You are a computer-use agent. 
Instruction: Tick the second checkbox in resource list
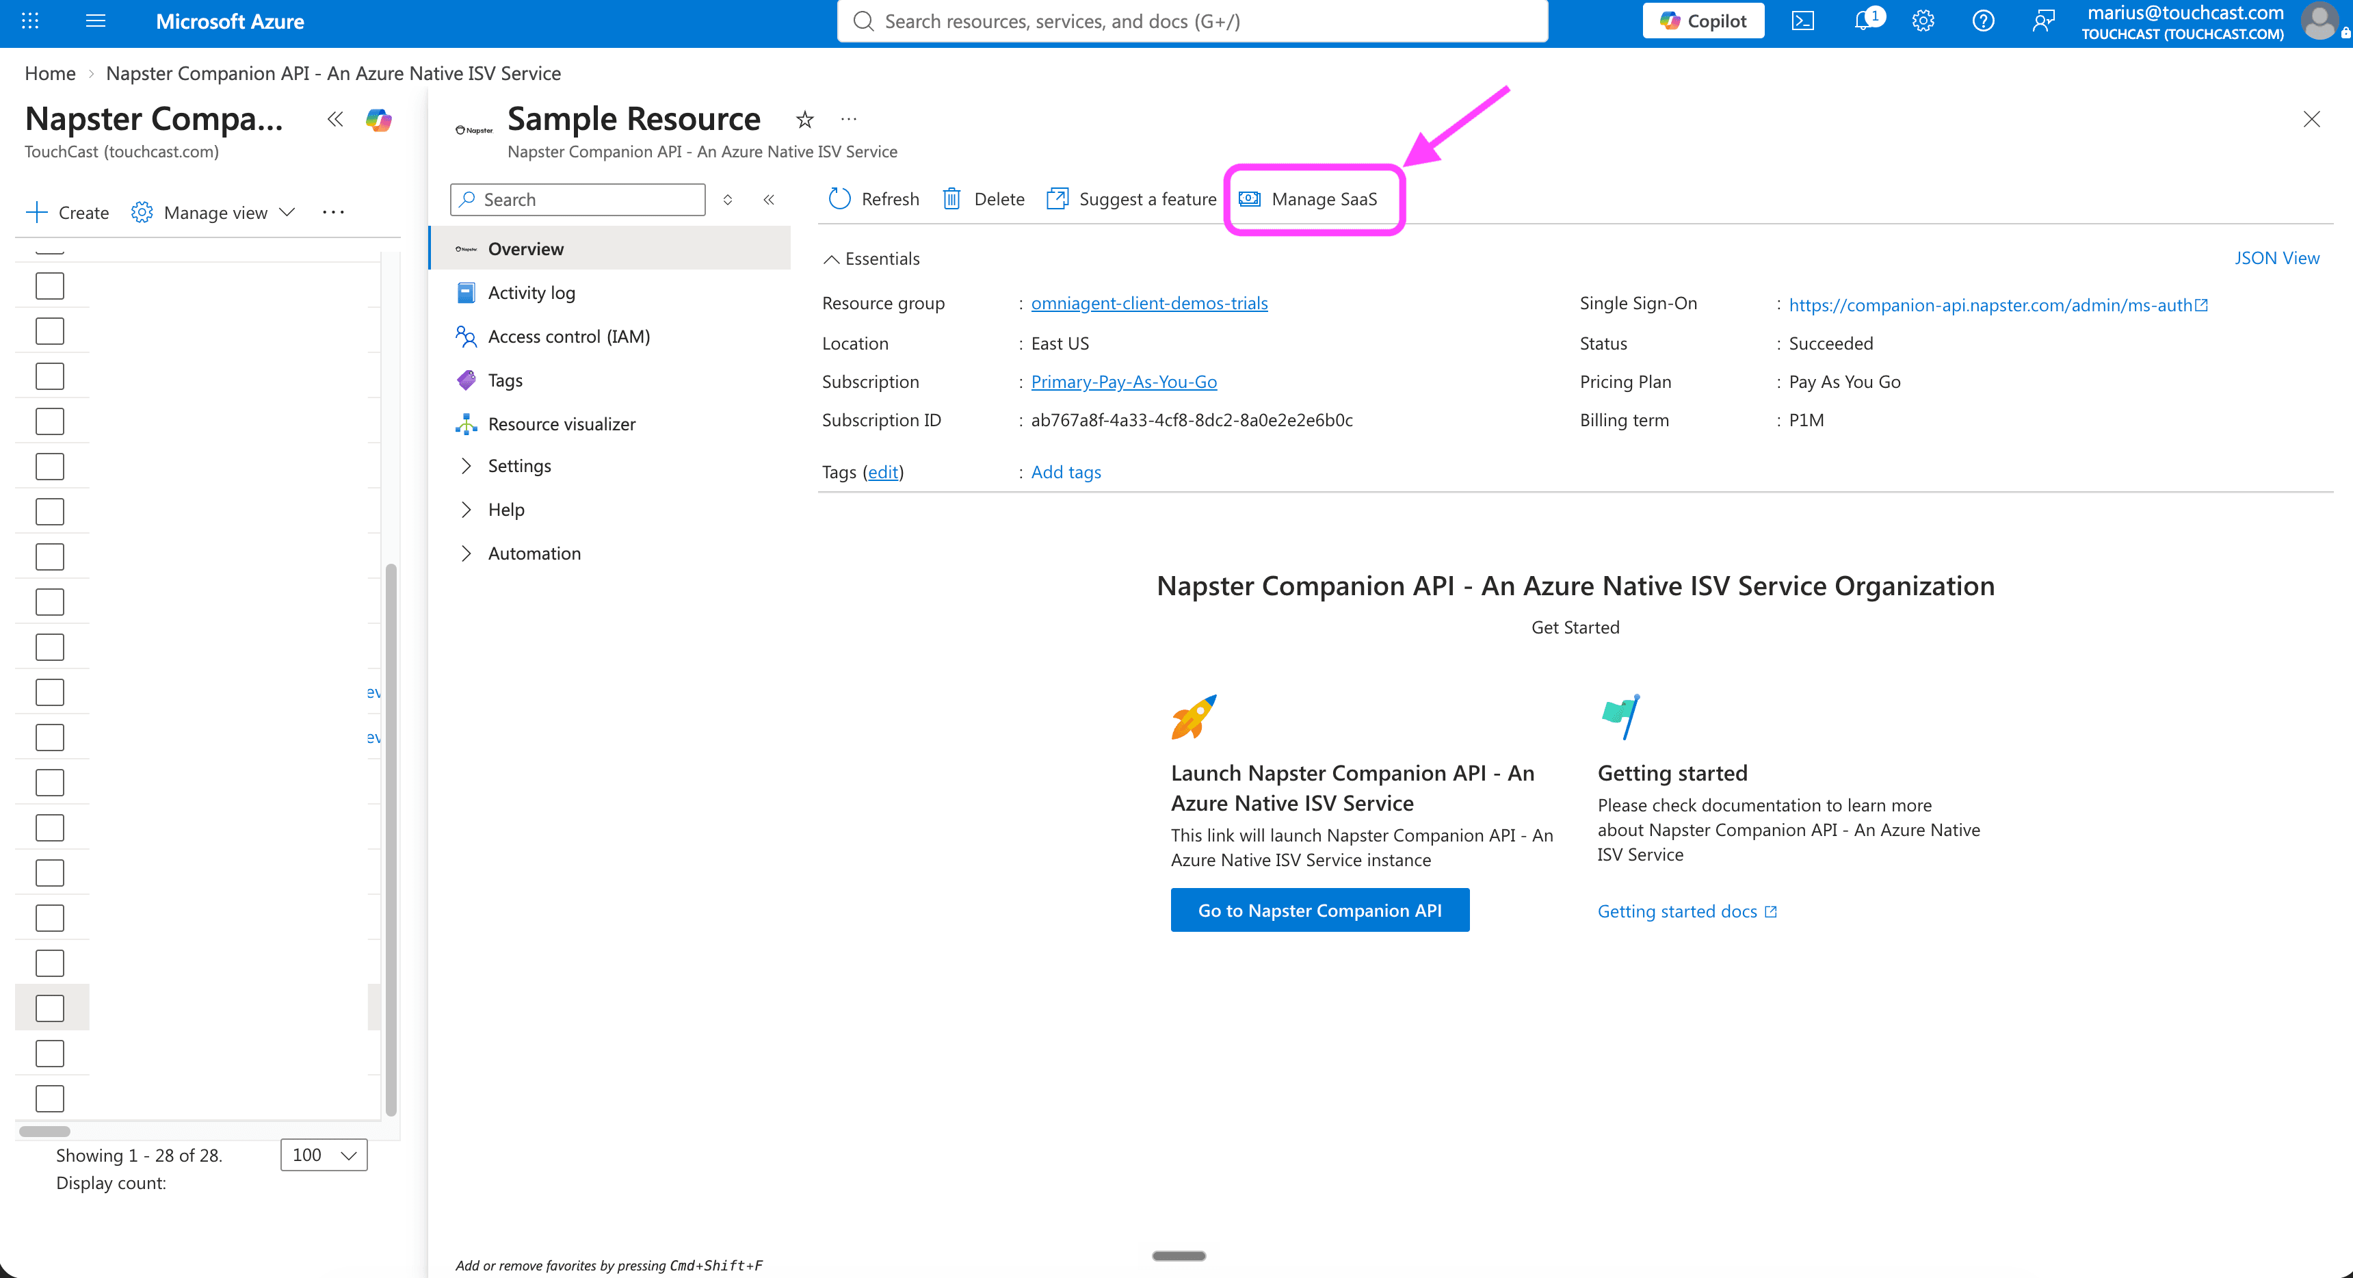point(50,330)
